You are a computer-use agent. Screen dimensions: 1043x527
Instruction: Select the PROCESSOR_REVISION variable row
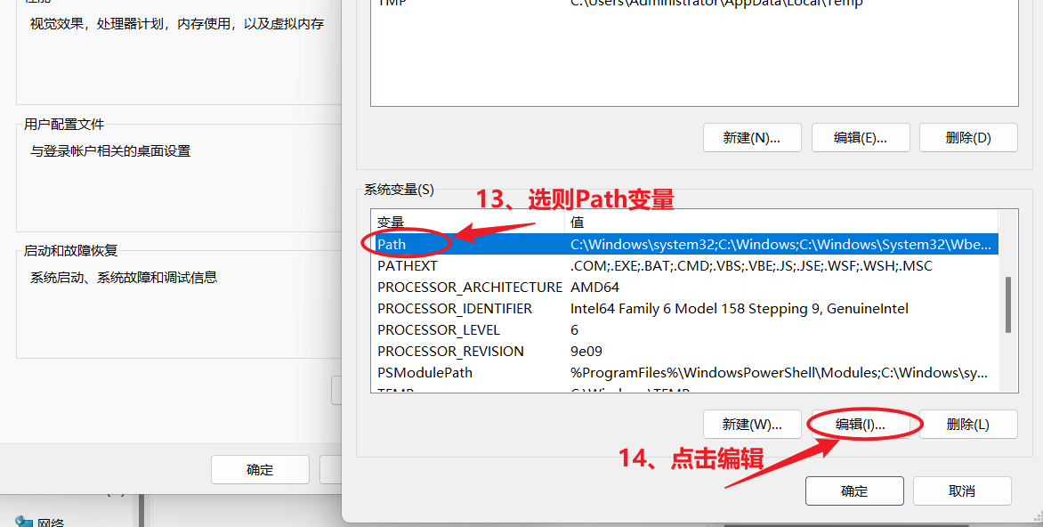click(x=684, y=351)
